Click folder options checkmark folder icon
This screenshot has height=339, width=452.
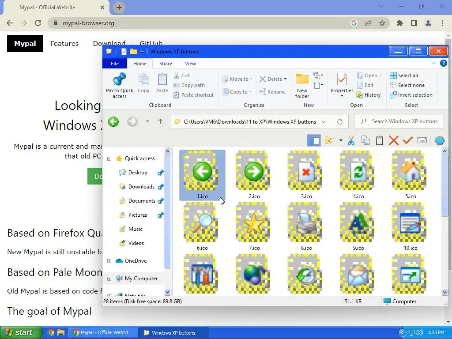click(x=329, y=140)
